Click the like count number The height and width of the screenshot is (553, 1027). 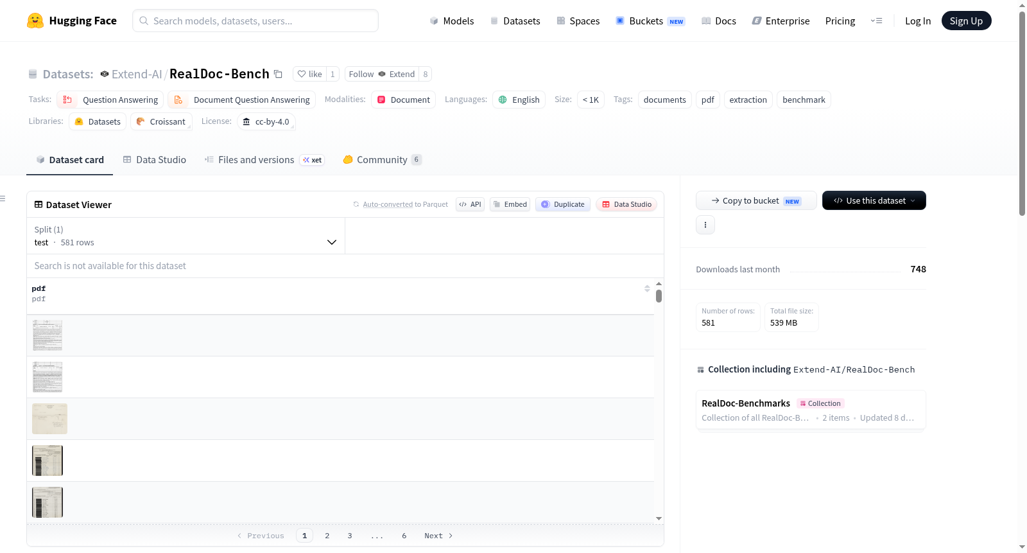pyautogui.click(x=332, y=74)
